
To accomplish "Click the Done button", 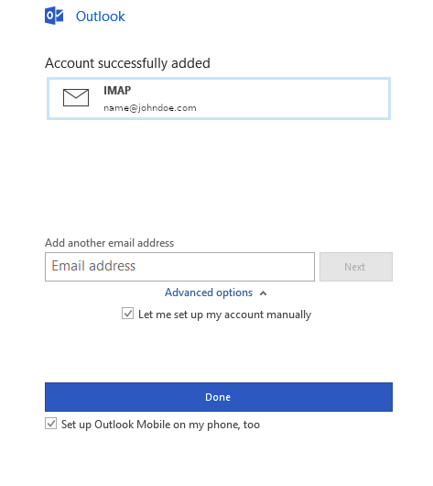I will pyautogui.click(x=219, y=397).
